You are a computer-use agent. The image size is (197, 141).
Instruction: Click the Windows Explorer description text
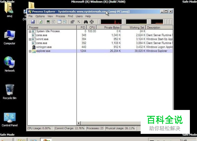(157, 51)
